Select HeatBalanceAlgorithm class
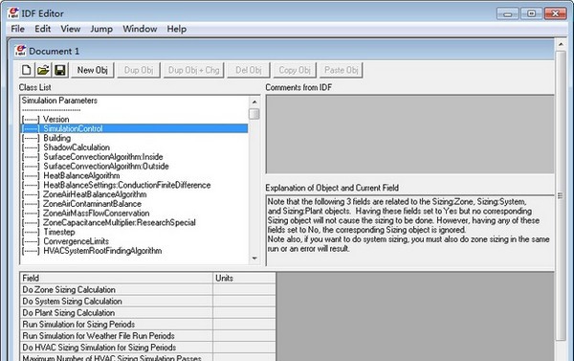 click(134, 175)
